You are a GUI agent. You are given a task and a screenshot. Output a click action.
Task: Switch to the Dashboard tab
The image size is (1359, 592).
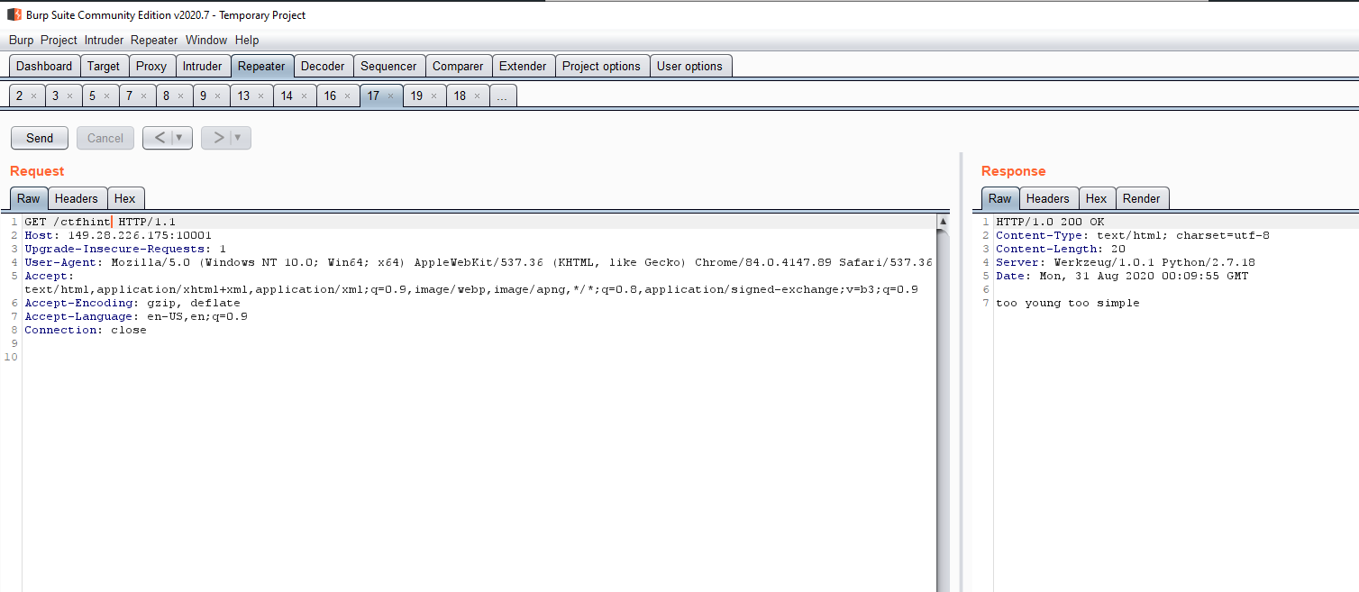click(44, 66)
